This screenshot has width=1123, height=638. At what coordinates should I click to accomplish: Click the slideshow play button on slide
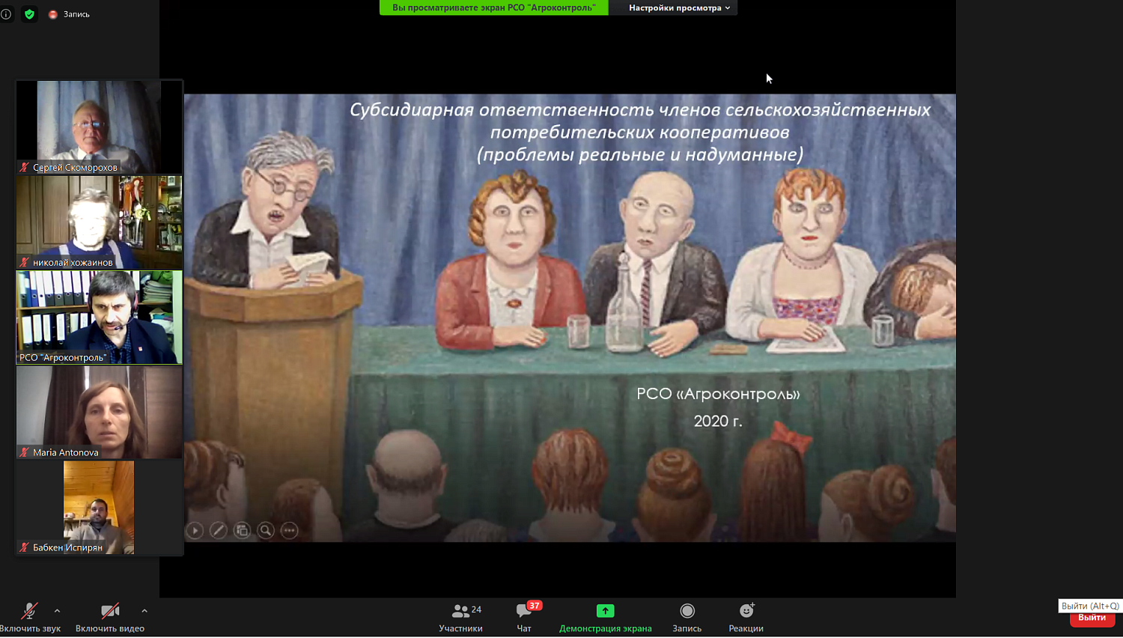tap(195, 530)
